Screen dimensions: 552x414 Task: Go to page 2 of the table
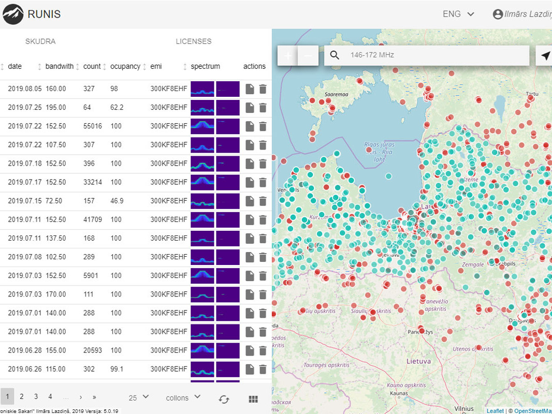click(x=22, y=397)
